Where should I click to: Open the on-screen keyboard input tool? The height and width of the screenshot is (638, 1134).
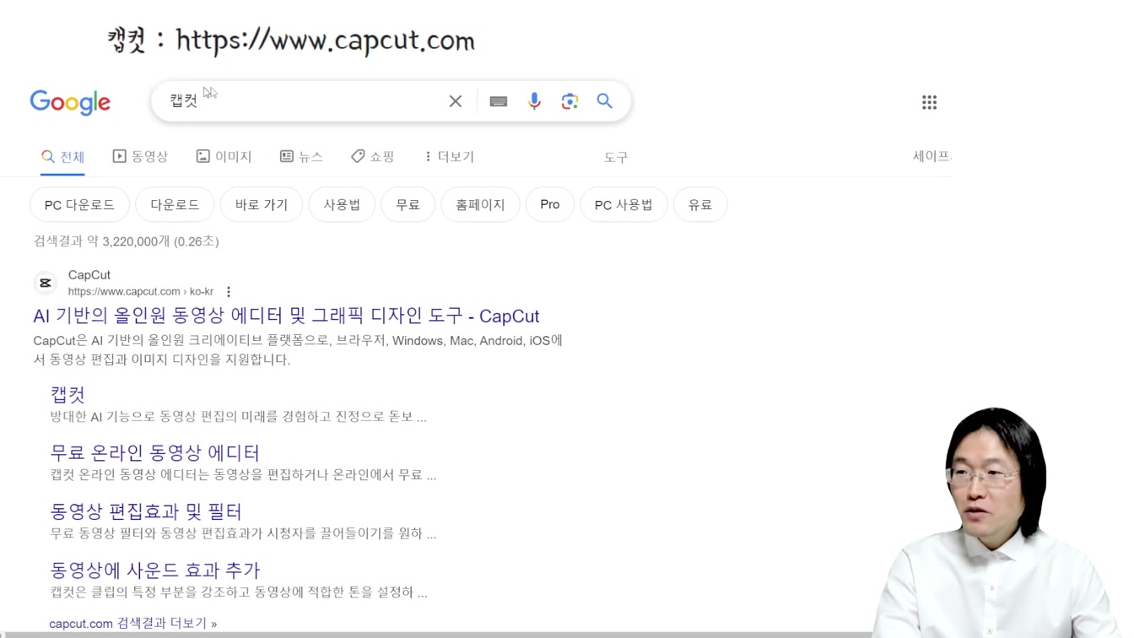(499, 101)
